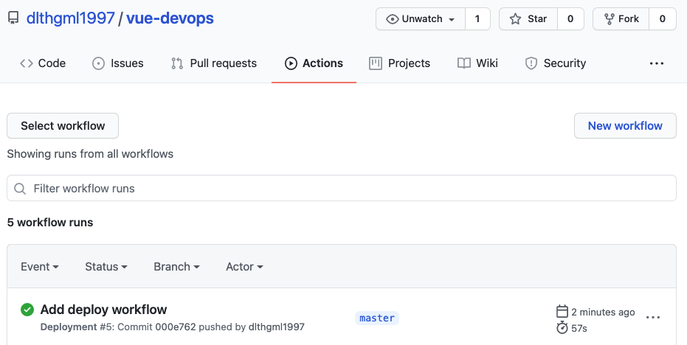Screen dimensions: 687x345
Task: Click the green success check icon
Action: click(x=27, y=310)
